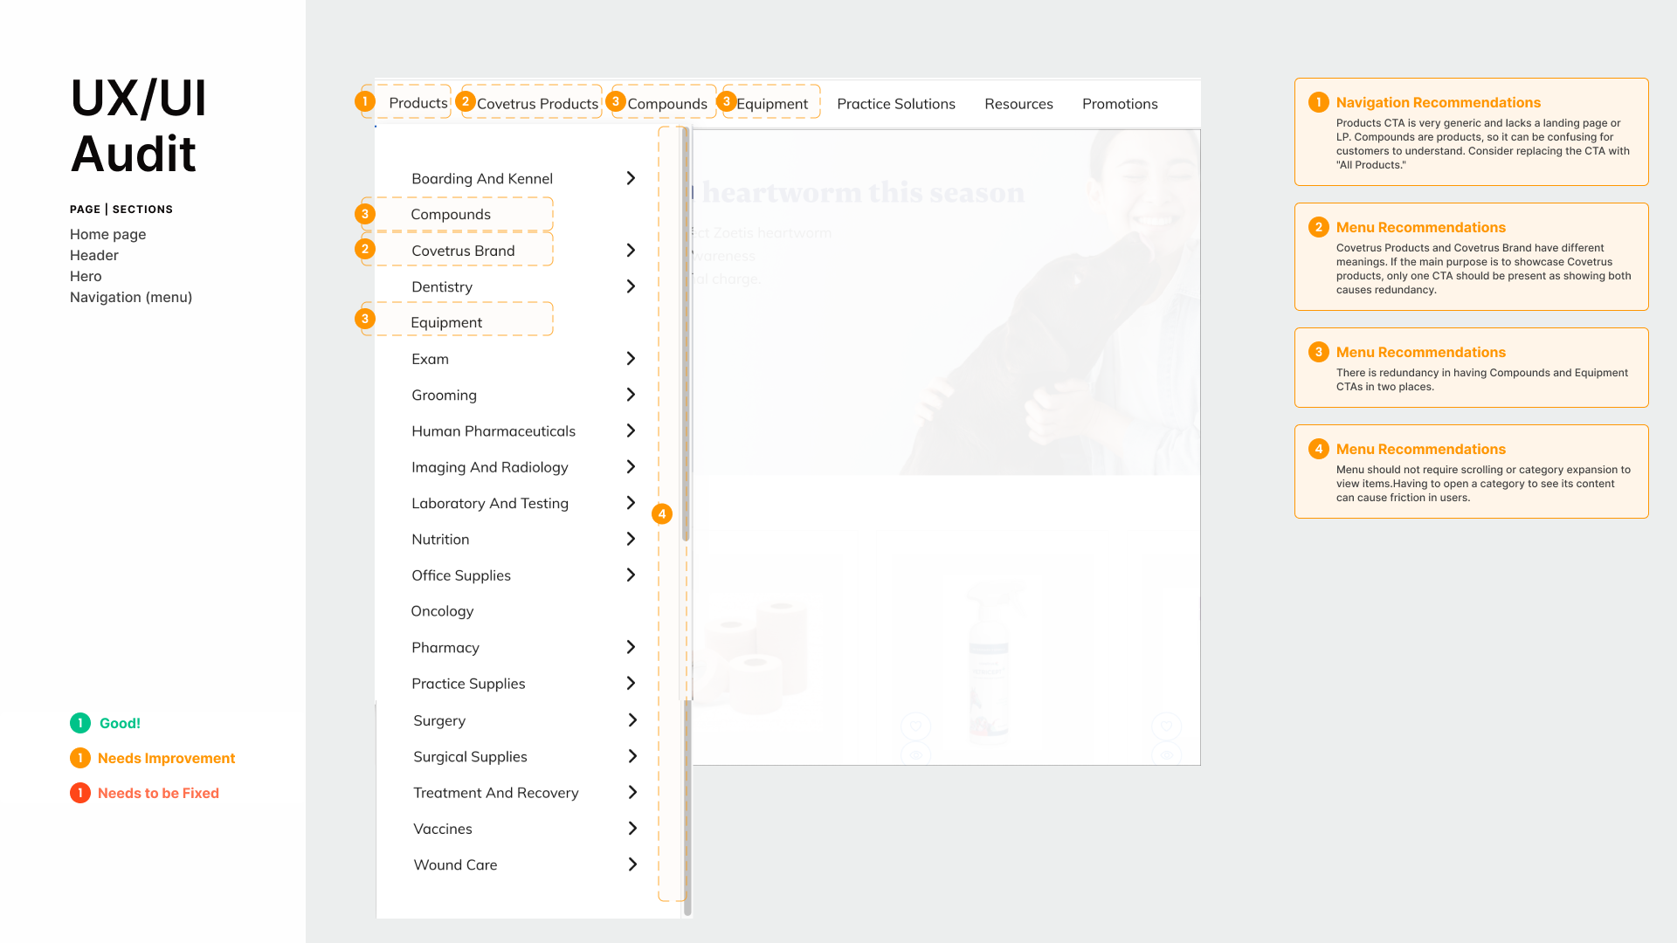
Task: Open Practice Solutions in the navigation bar
Action: [896, 104]
